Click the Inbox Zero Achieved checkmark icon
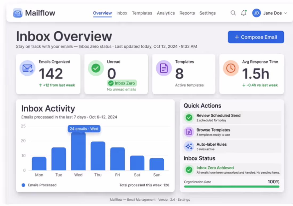 pyautogui.click(x=189, y=170)
